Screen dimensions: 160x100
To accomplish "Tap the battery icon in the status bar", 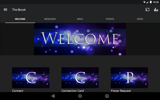I will pyautogui.click(x=151, y=2).
